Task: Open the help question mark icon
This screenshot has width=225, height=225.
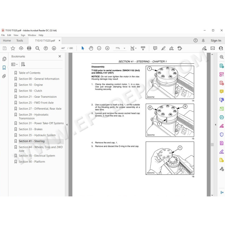Action: point(195,40)
